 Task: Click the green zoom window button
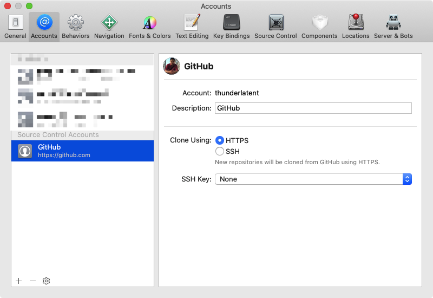click(29, 6)
